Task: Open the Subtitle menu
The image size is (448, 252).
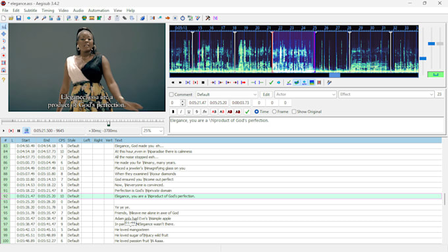Action: (30, 11)
